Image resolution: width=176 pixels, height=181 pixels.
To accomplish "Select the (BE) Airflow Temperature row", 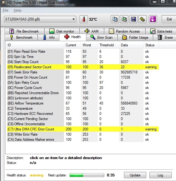I will coord(83,103).
